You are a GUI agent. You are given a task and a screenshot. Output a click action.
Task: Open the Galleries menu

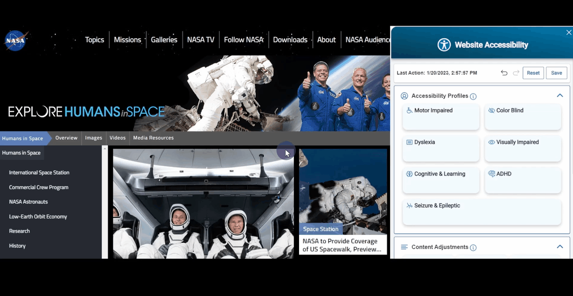pos(164,40)
